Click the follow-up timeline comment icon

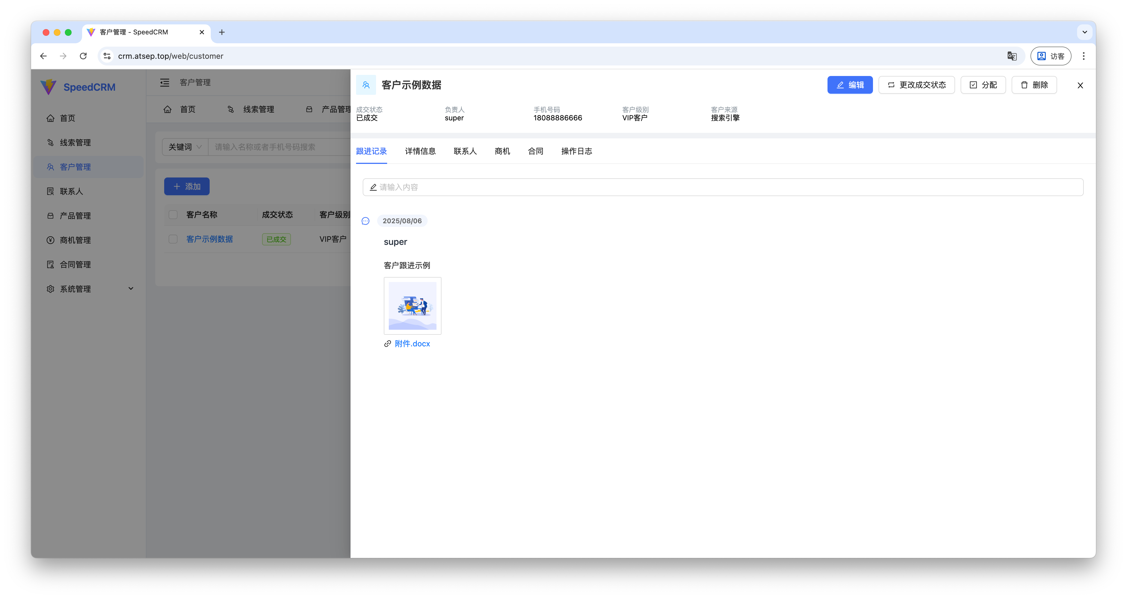[365, 221]
